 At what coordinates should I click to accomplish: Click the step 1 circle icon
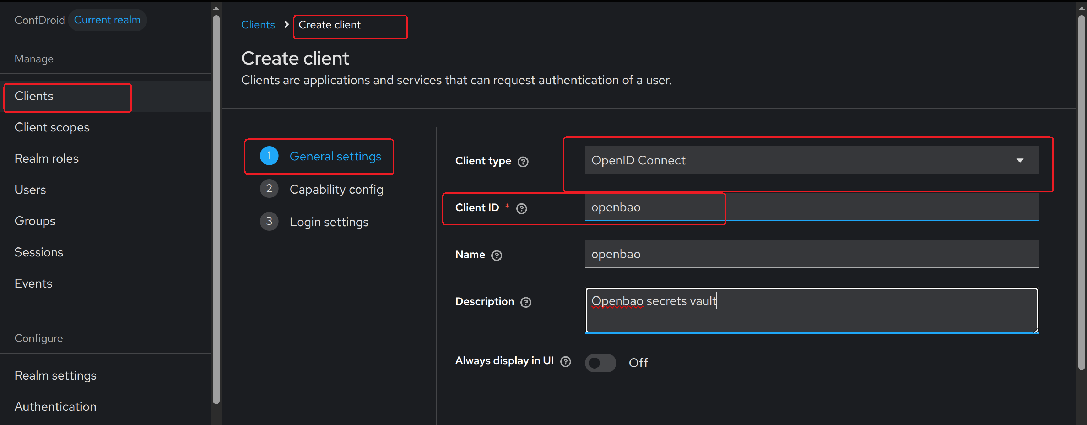click(x=269, y=156)
